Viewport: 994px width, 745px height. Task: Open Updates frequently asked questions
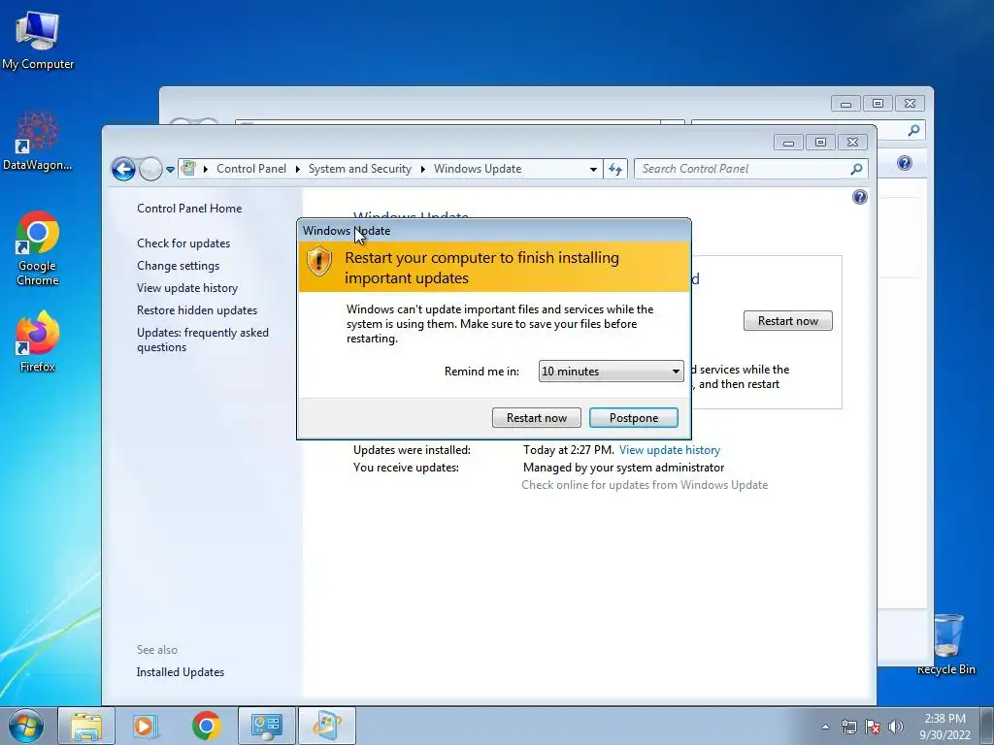pyautogui.click(x=202, y=340)
